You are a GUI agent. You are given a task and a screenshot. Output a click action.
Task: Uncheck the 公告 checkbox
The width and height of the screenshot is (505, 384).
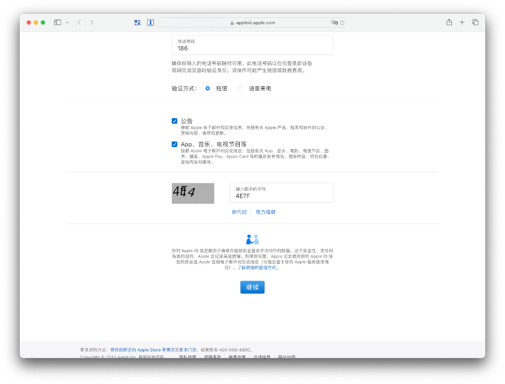coord(175,121)
